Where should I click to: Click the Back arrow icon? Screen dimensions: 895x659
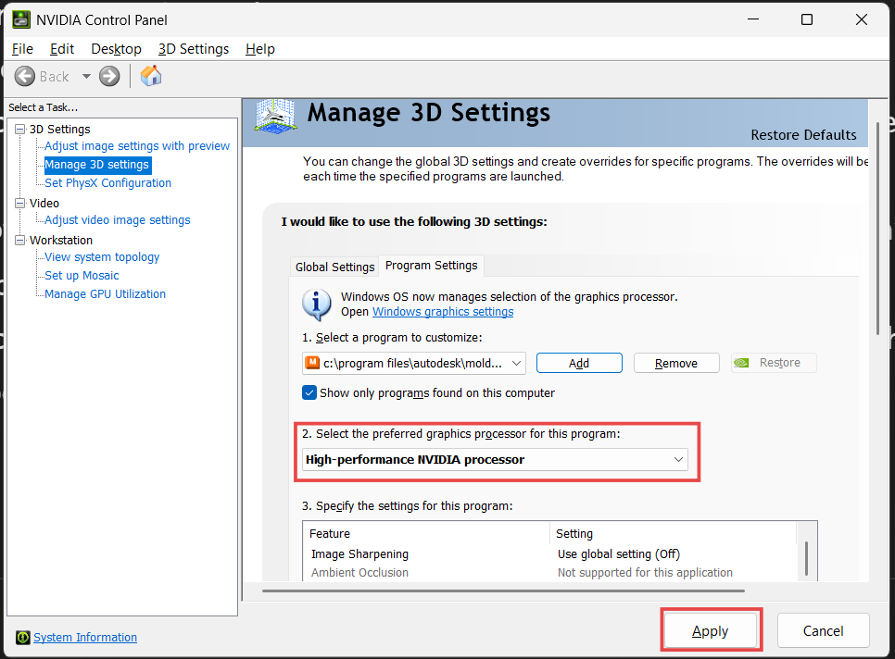click(x=24, y=77)
